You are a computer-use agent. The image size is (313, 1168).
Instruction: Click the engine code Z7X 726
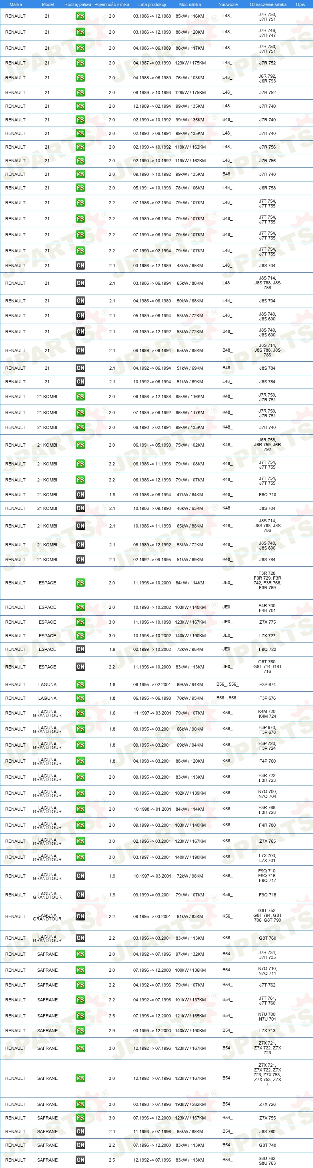(x=267, y=1104)
